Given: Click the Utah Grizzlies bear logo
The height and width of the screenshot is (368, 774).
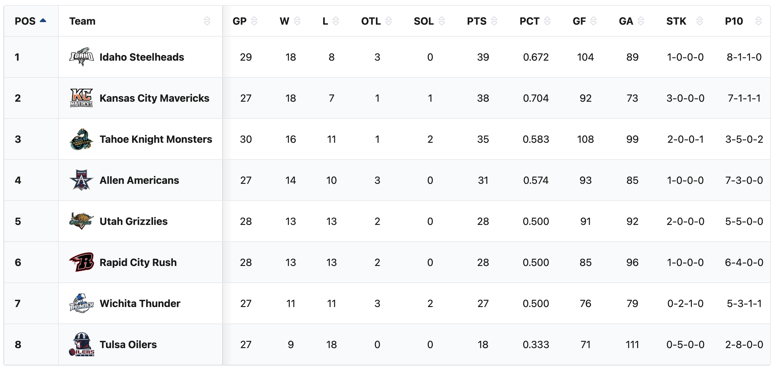Looking at the screenshot, I should [81, 221].
